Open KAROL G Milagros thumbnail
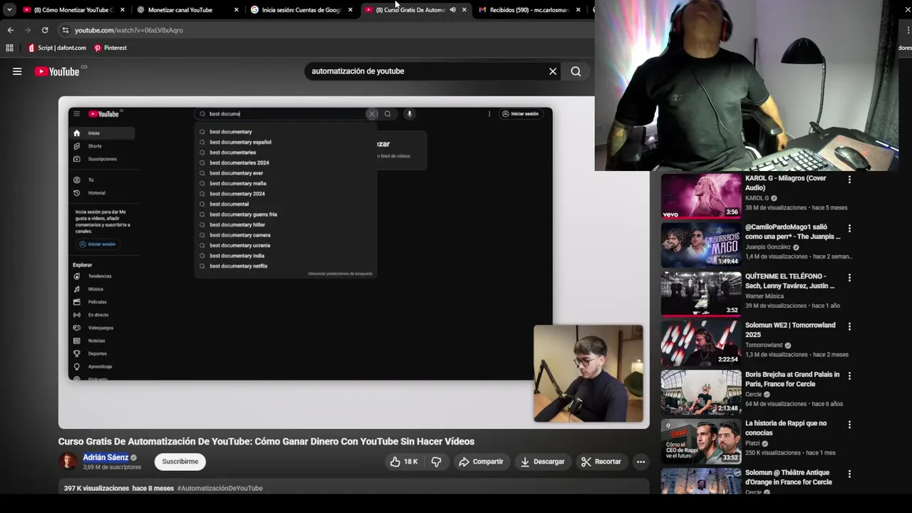Screen dimensions: 912x513 coord(701,196)
